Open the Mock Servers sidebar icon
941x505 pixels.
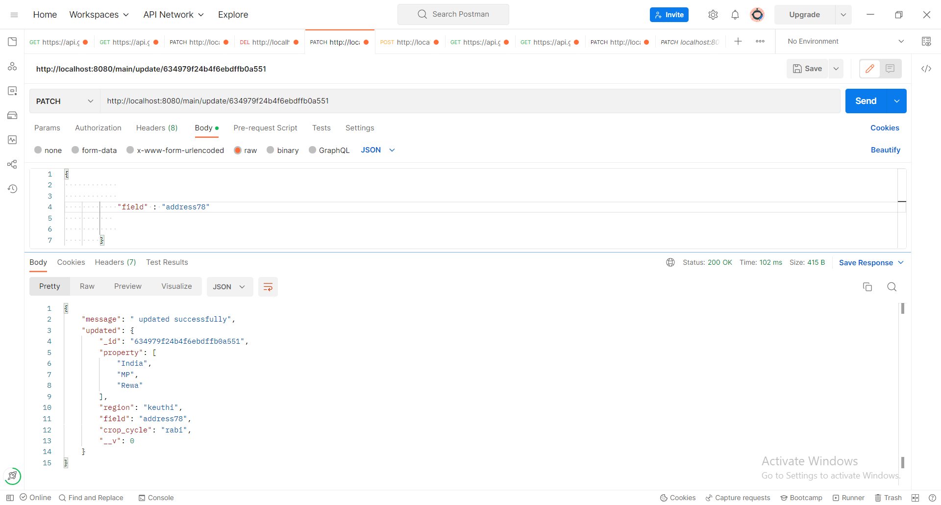click(12, 115)
